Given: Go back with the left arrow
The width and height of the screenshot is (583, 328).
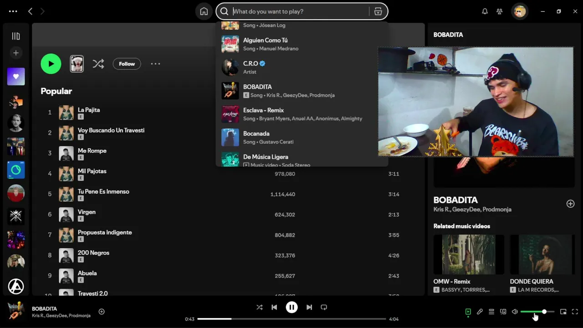Looking at the screenshot, I should click(x=30, y=11).
